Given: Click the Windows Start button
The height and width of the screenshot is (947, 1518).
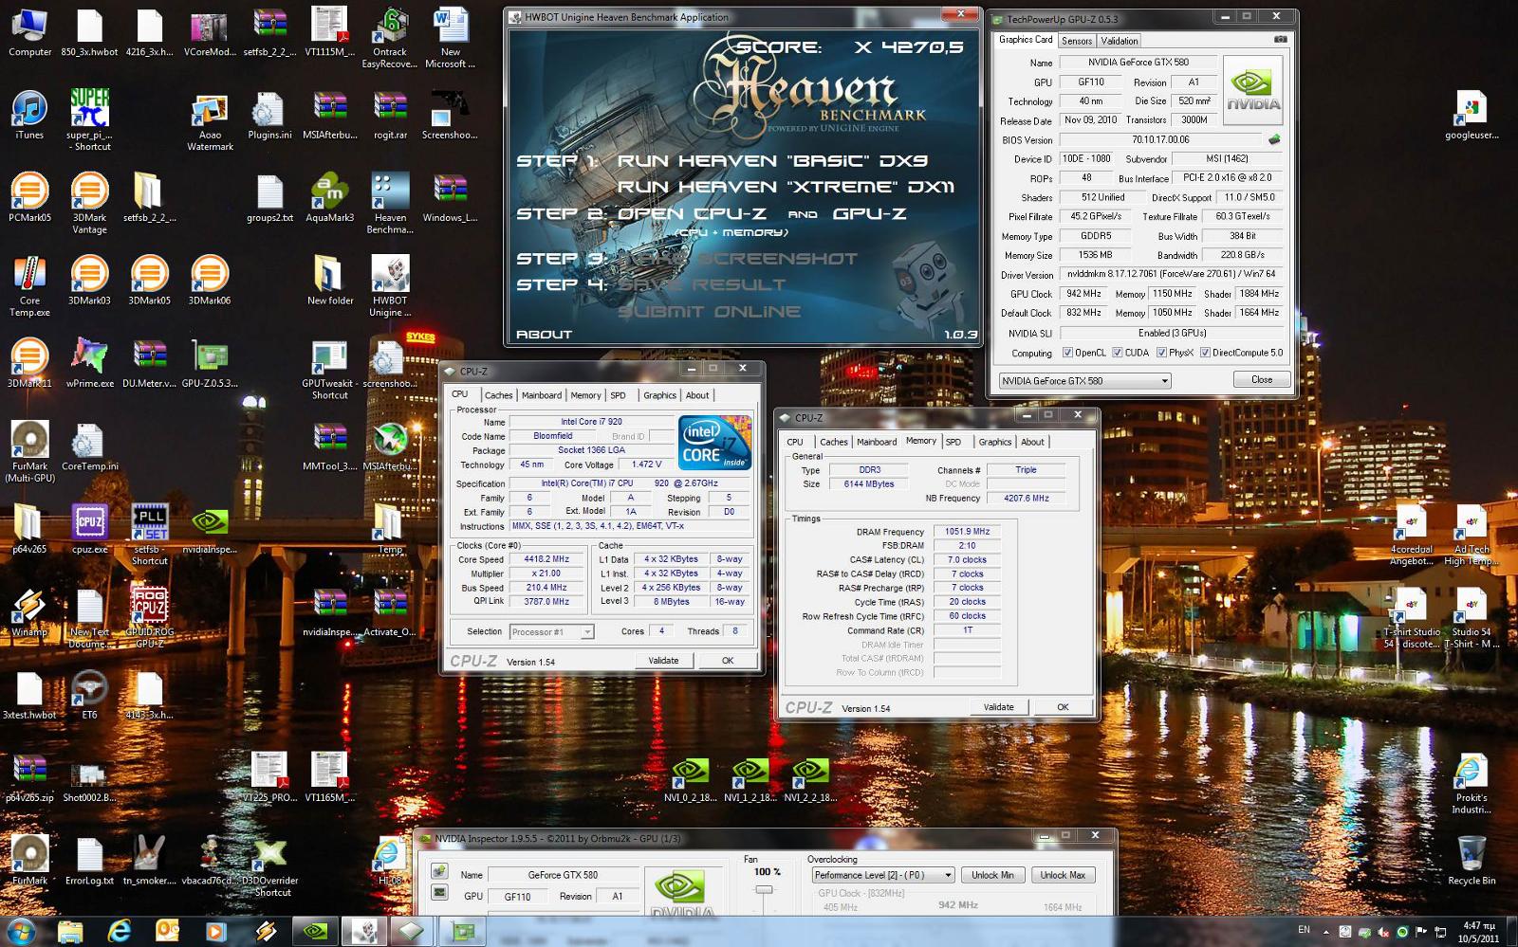Looking at the screenshot, I should coord(21,931).
